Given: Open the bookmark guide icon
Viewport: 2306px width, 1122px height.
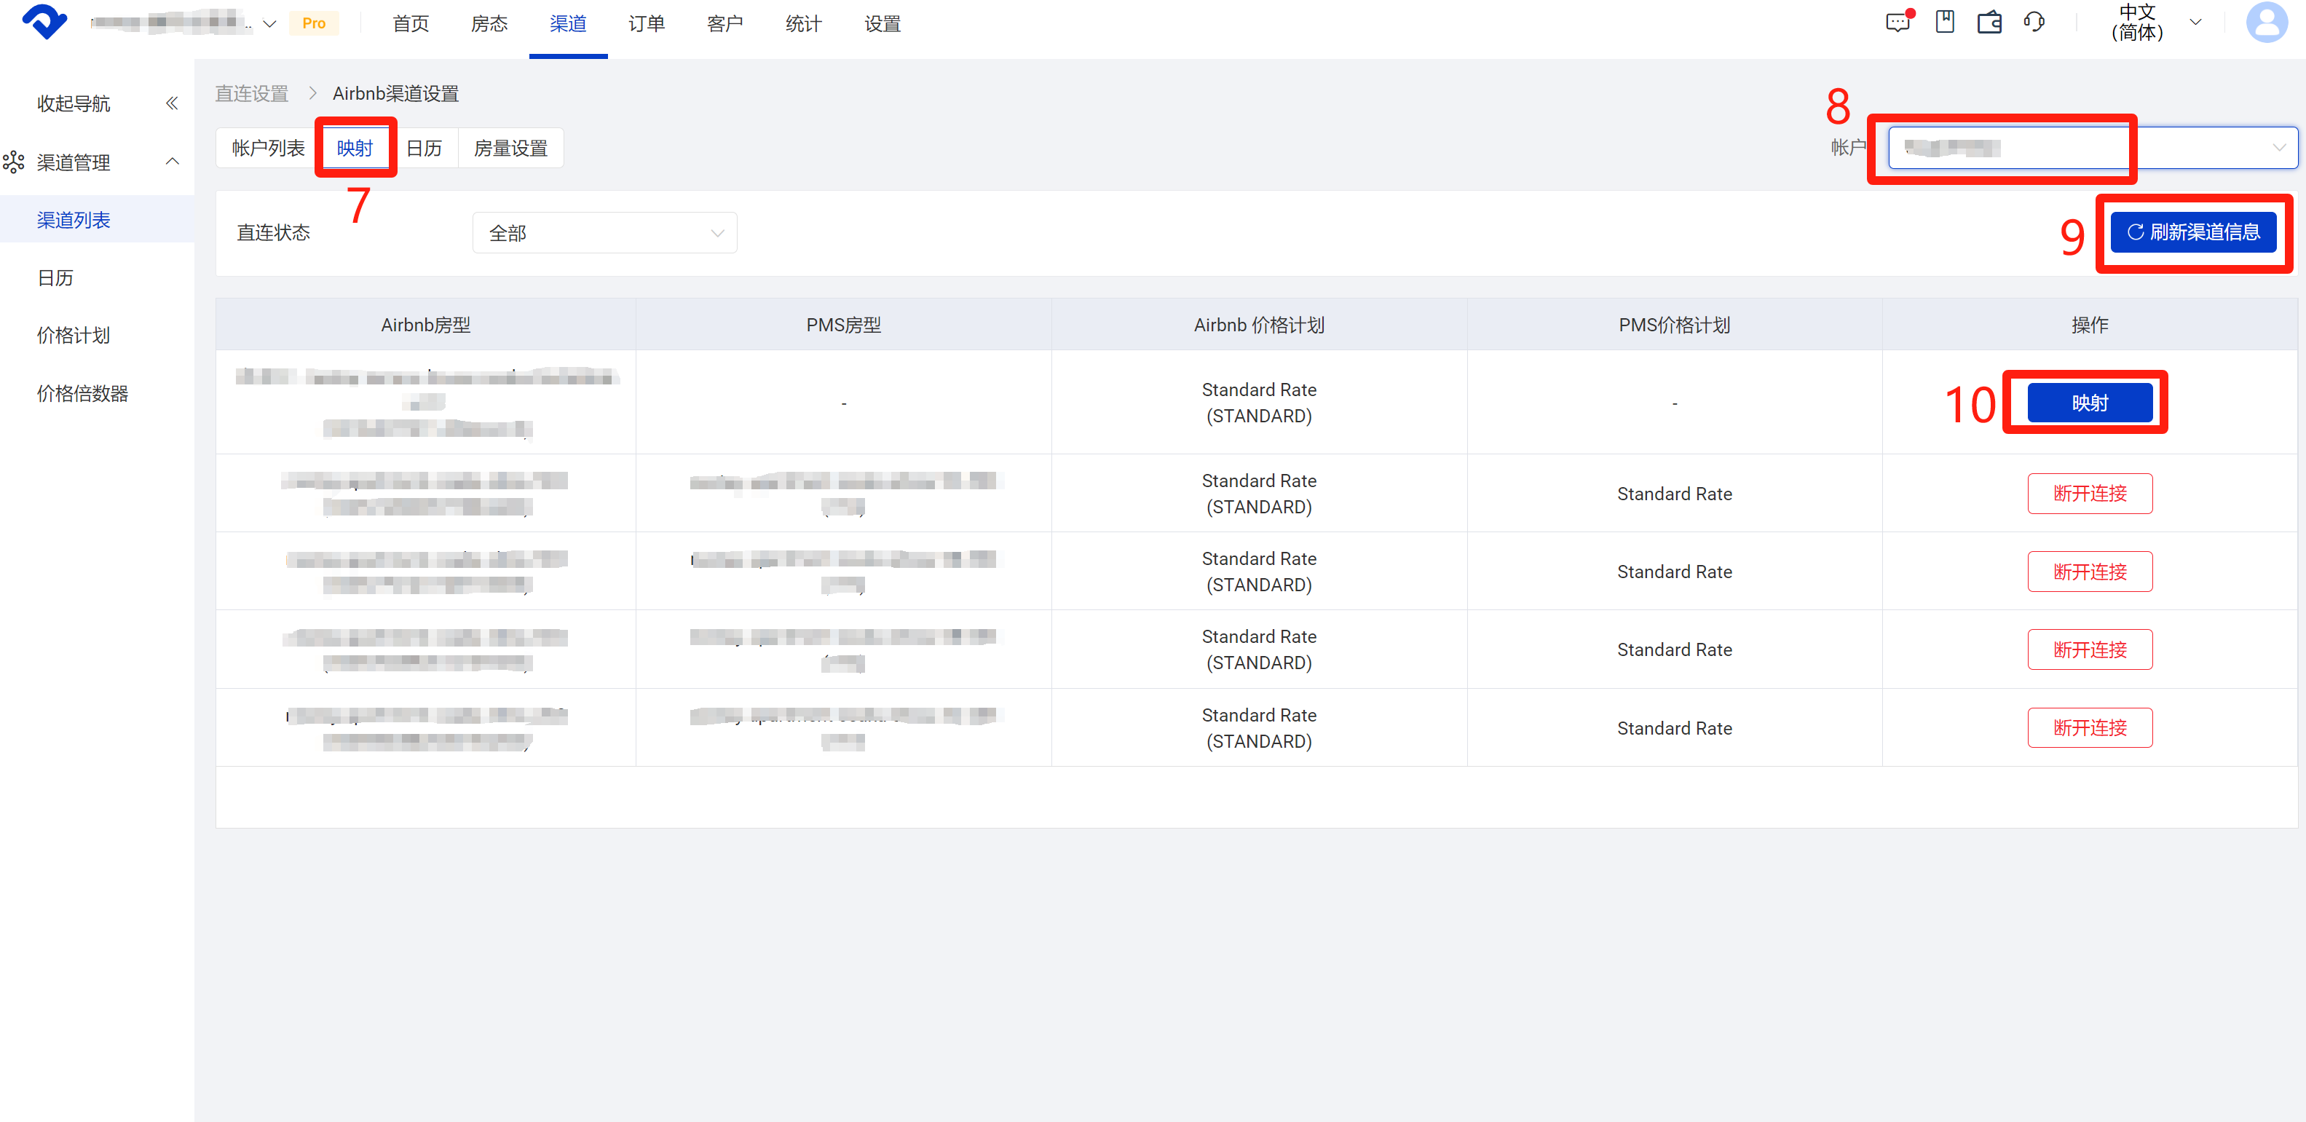Looking at the screenshot, I should 1944,23.
